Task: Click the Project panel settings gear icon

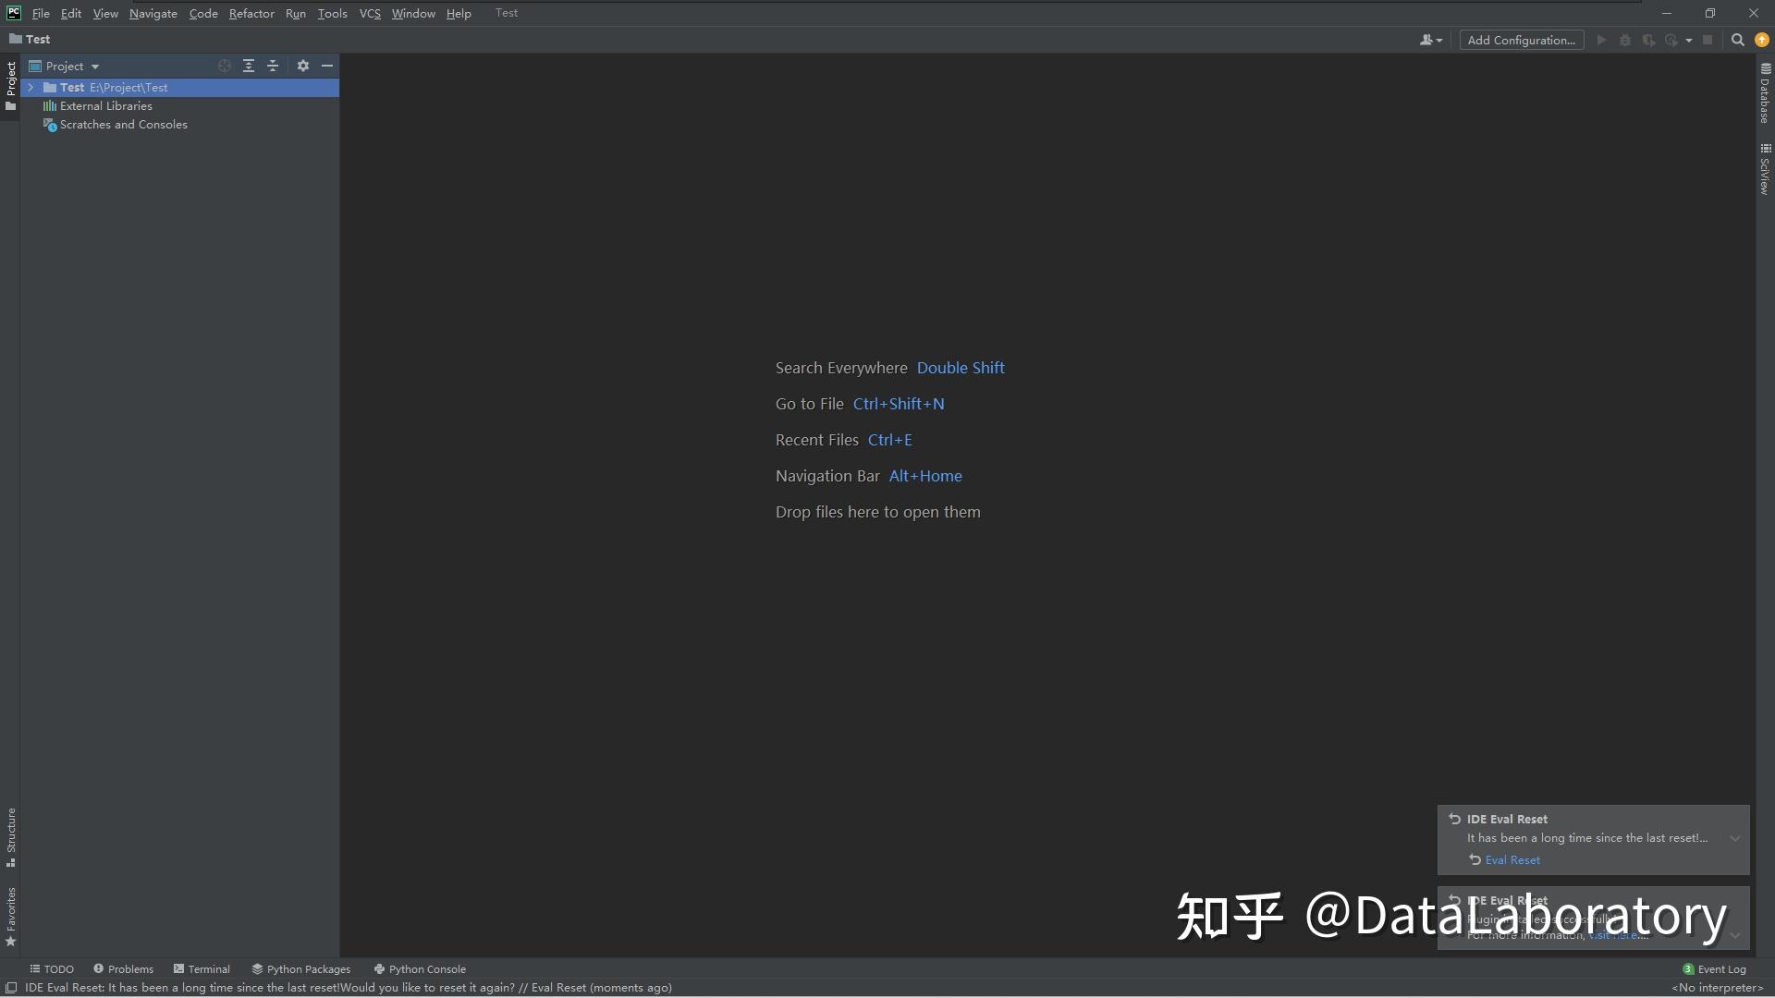Action: [303, 66]
